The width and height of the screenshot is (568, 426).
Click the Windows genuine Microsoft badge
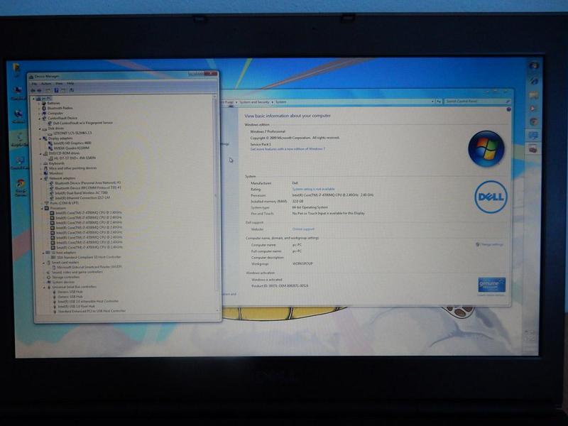pyautogui.click(x=491, y=285)
